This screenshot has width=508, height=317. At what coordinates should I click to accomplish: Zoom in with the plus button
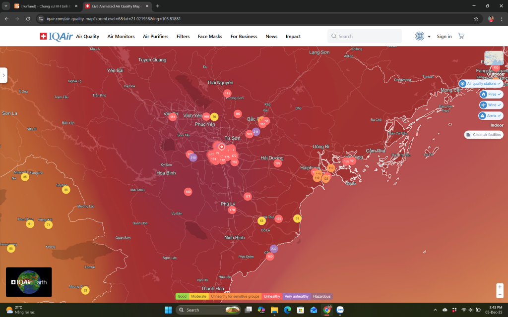point(500,286)
